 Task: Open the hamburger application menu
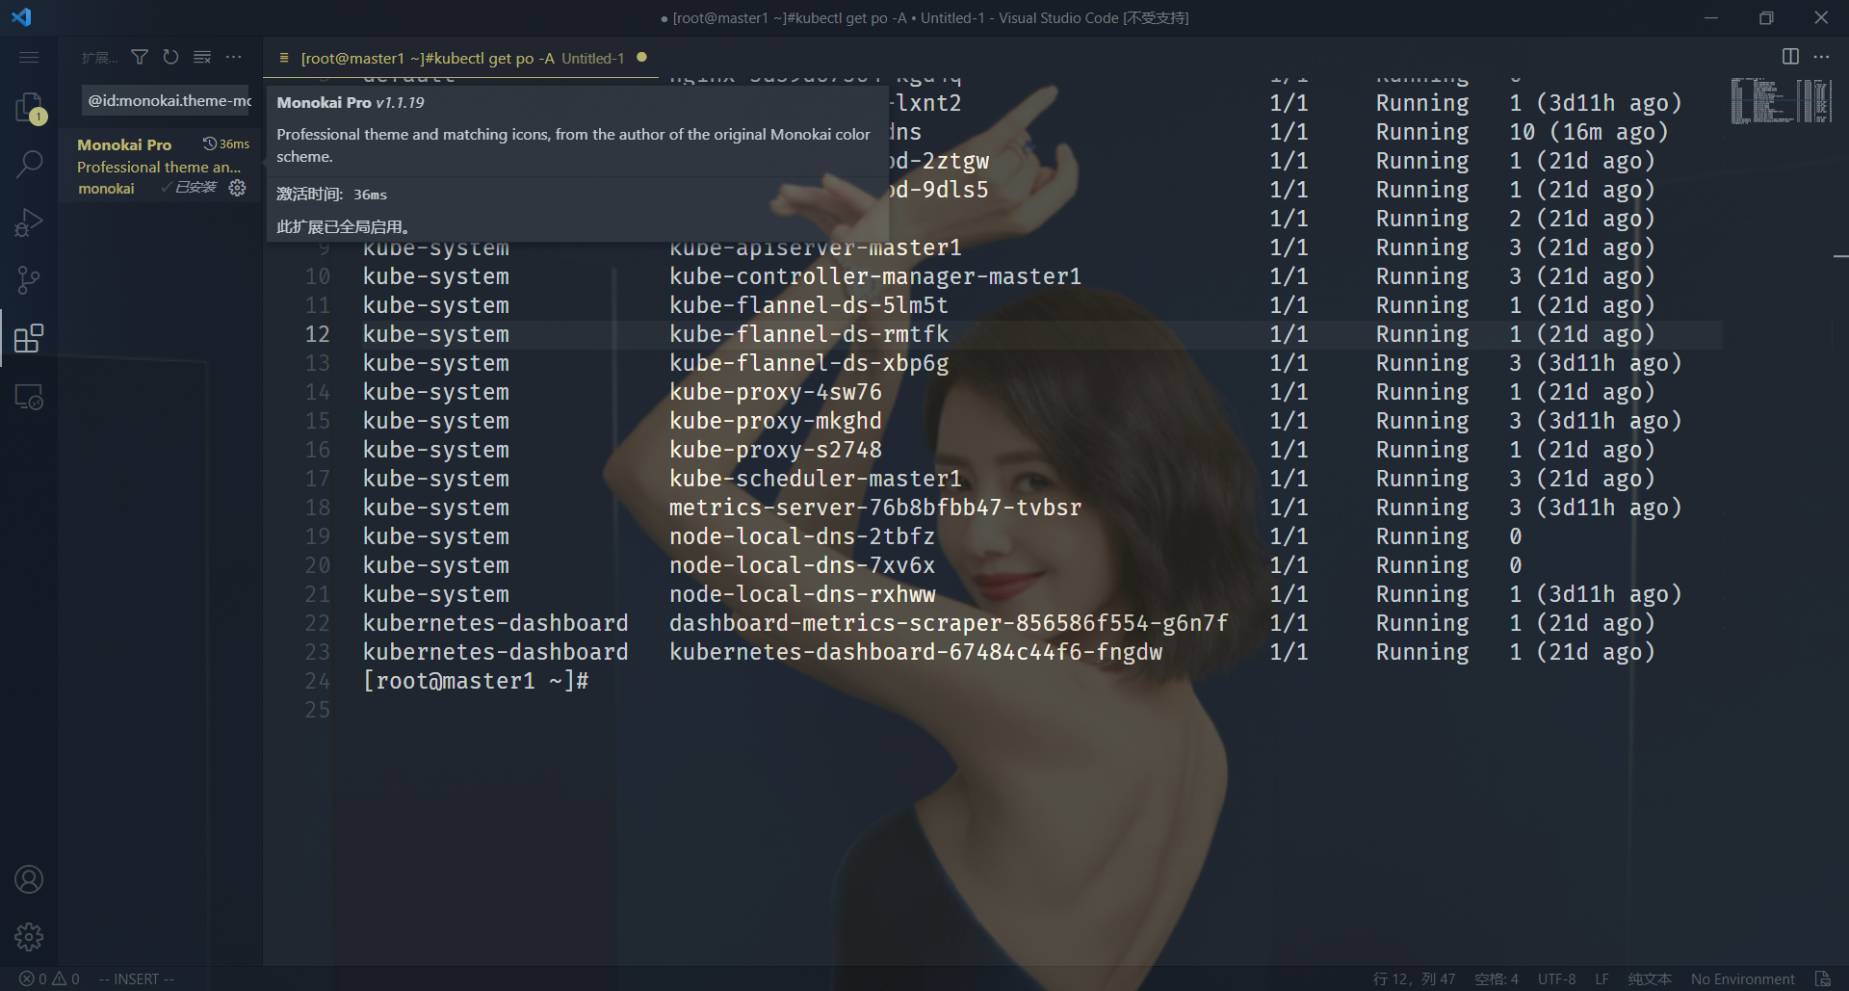coord(29,58)
